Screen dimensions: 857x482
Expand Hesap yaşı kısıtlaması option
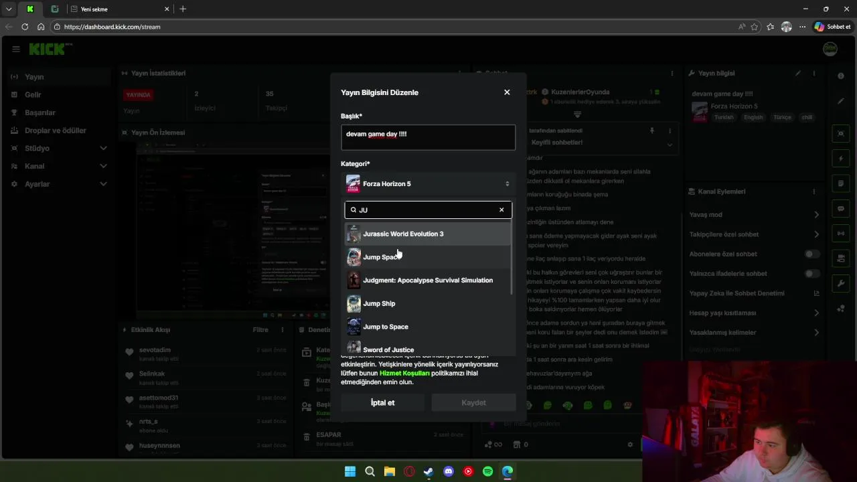tap(816, 313)
